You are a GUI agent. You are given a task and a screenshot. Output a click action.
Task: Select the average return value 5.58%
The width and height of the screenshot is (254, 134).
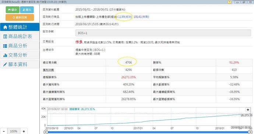(234, 77)
